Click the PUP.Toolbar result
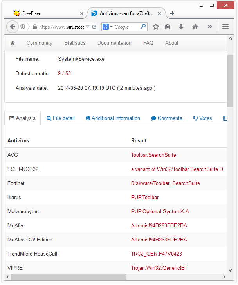Screen dimensions: 238x285 click(145, 198)
